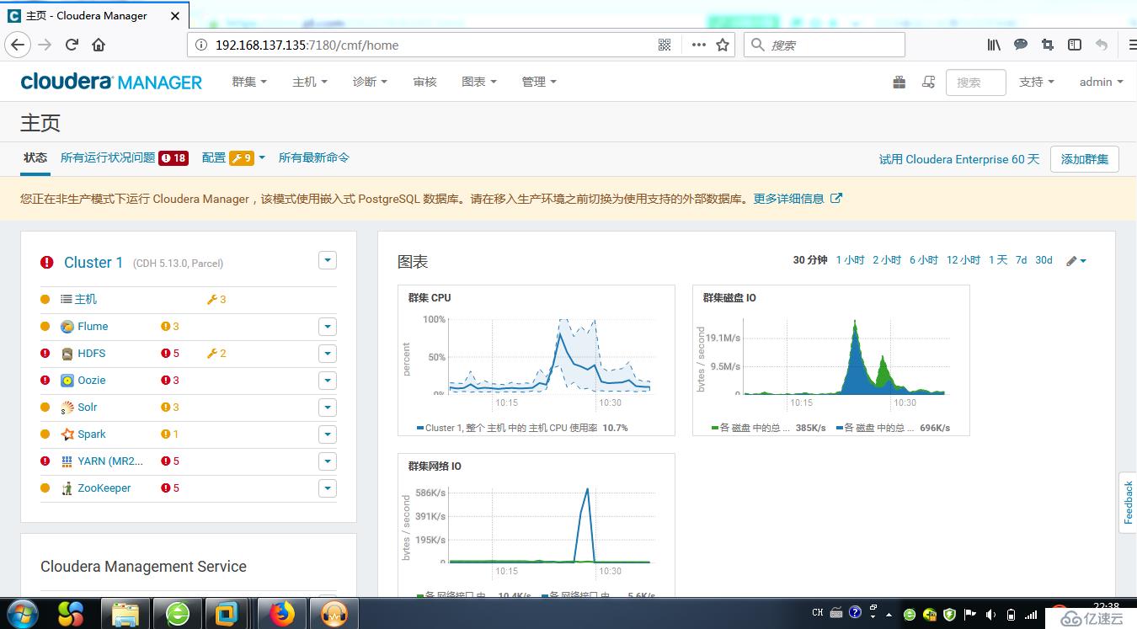
Task: Expand the admin user dropdown
Action: tap(1102, 82)
